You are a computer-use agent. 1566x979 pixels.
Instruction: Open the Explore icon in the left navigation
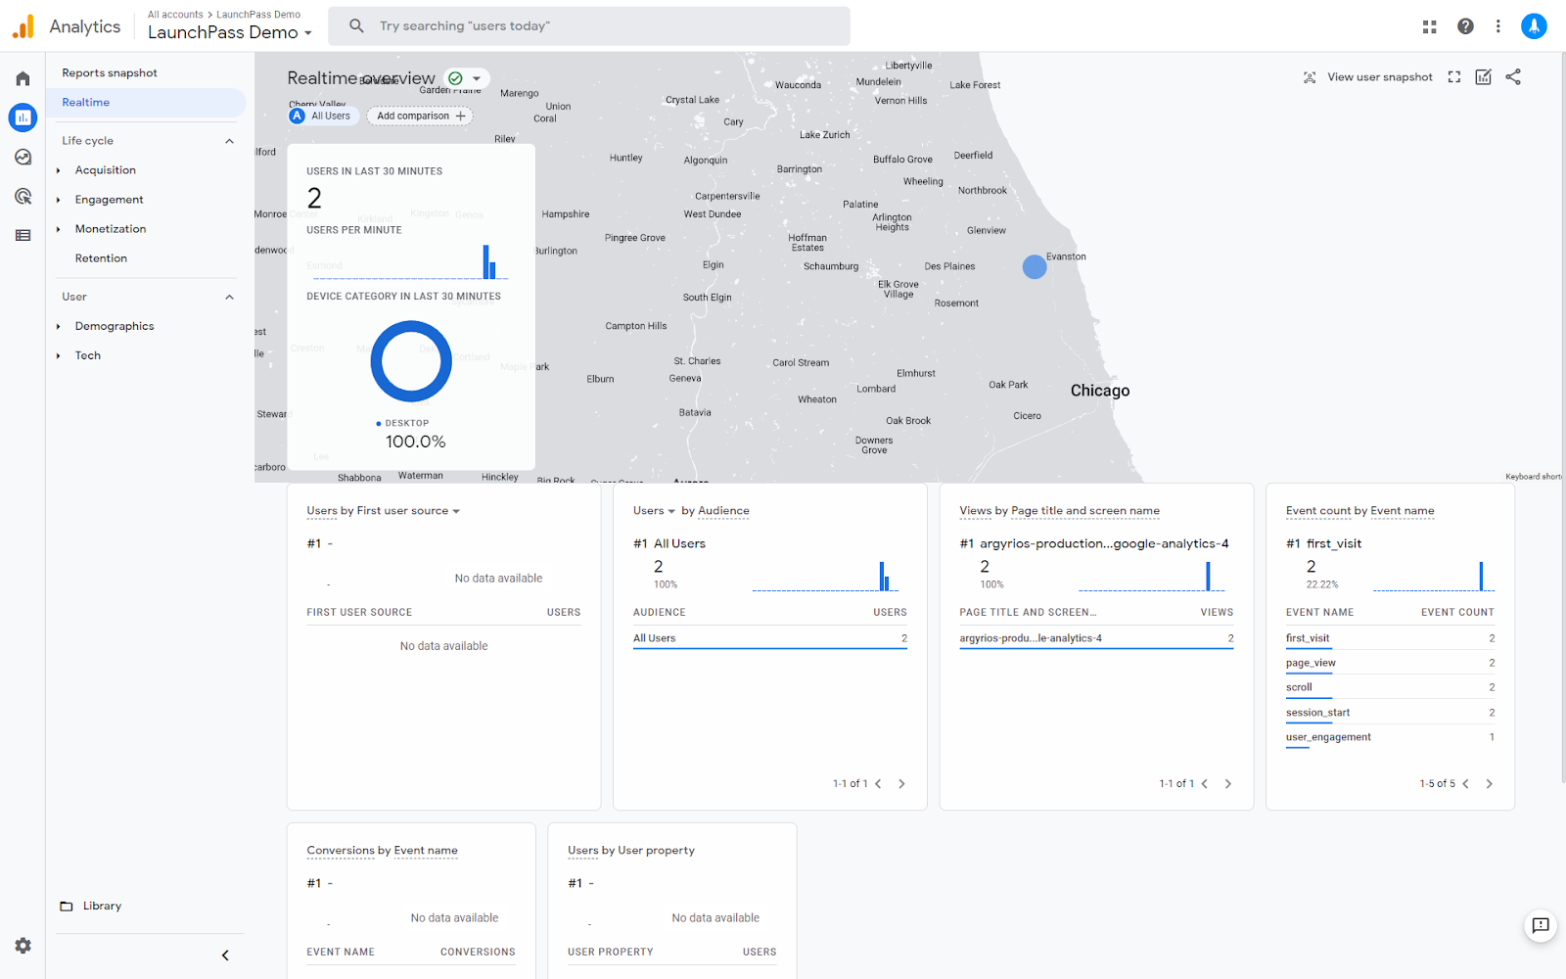pos(23,157)
